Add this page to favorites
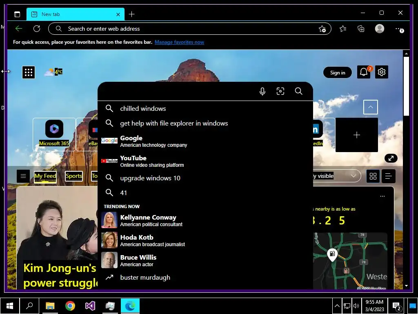 (x=322, y=29)
